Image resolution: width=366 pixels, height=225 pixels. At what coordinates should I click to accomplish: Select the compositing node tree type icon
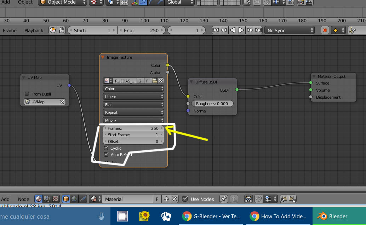[x=47, y=199]
